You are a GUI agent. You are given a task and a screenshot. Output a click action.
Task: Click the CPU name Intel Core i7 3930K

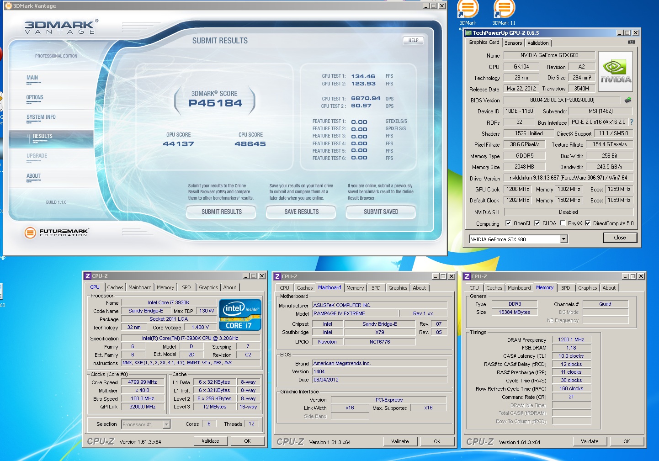point(169,302)
